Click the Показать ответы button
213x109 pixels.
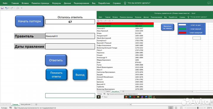pyautogui.click(x=57, y=75)
